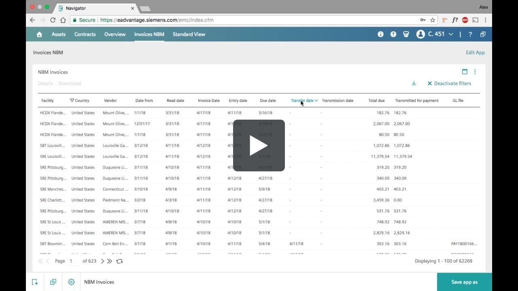
Task: Click the cast icon in the browser toolbar
Action: click(475, 20)
